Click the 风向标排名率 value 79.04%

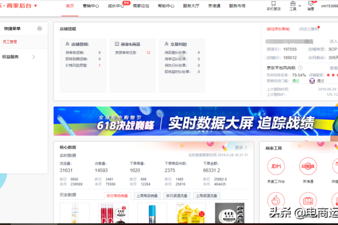pyautogui.click(x=299, y=75)
